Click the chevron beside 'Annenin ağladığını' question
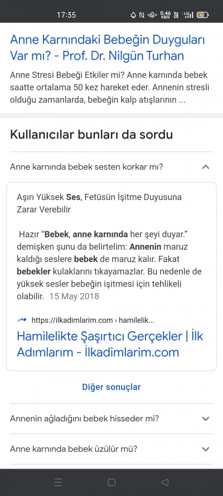Image resolution: width=223 pixels, height=496 pixels. (206, 419)
